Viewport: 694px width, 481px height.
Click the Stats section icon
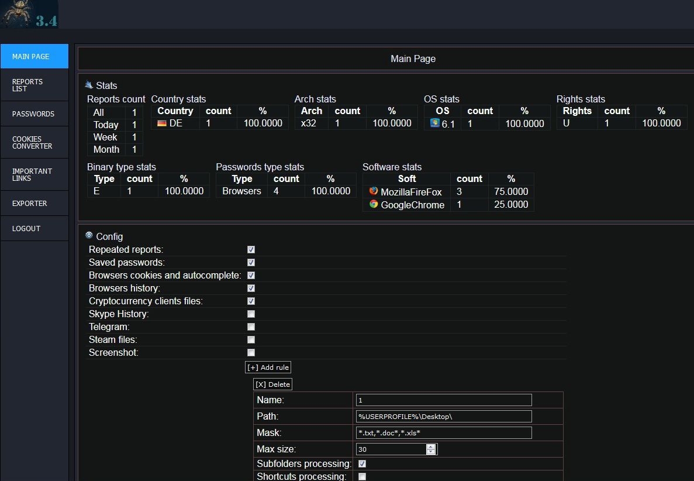(89, 85)
